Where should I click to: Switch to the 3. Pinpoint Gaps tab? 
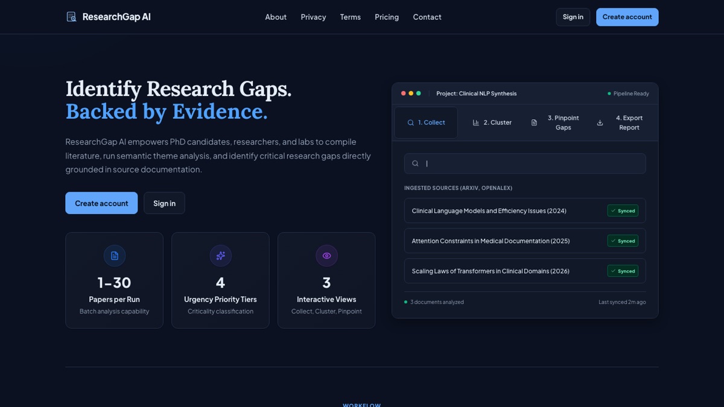(x=556, y=122)
